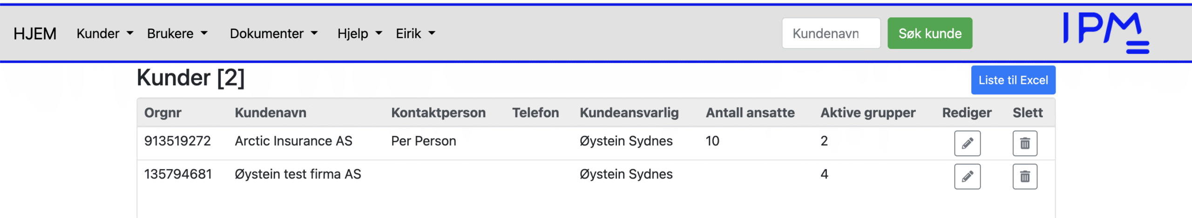Edit Øystein test firma AS entry

pos(967,177)
